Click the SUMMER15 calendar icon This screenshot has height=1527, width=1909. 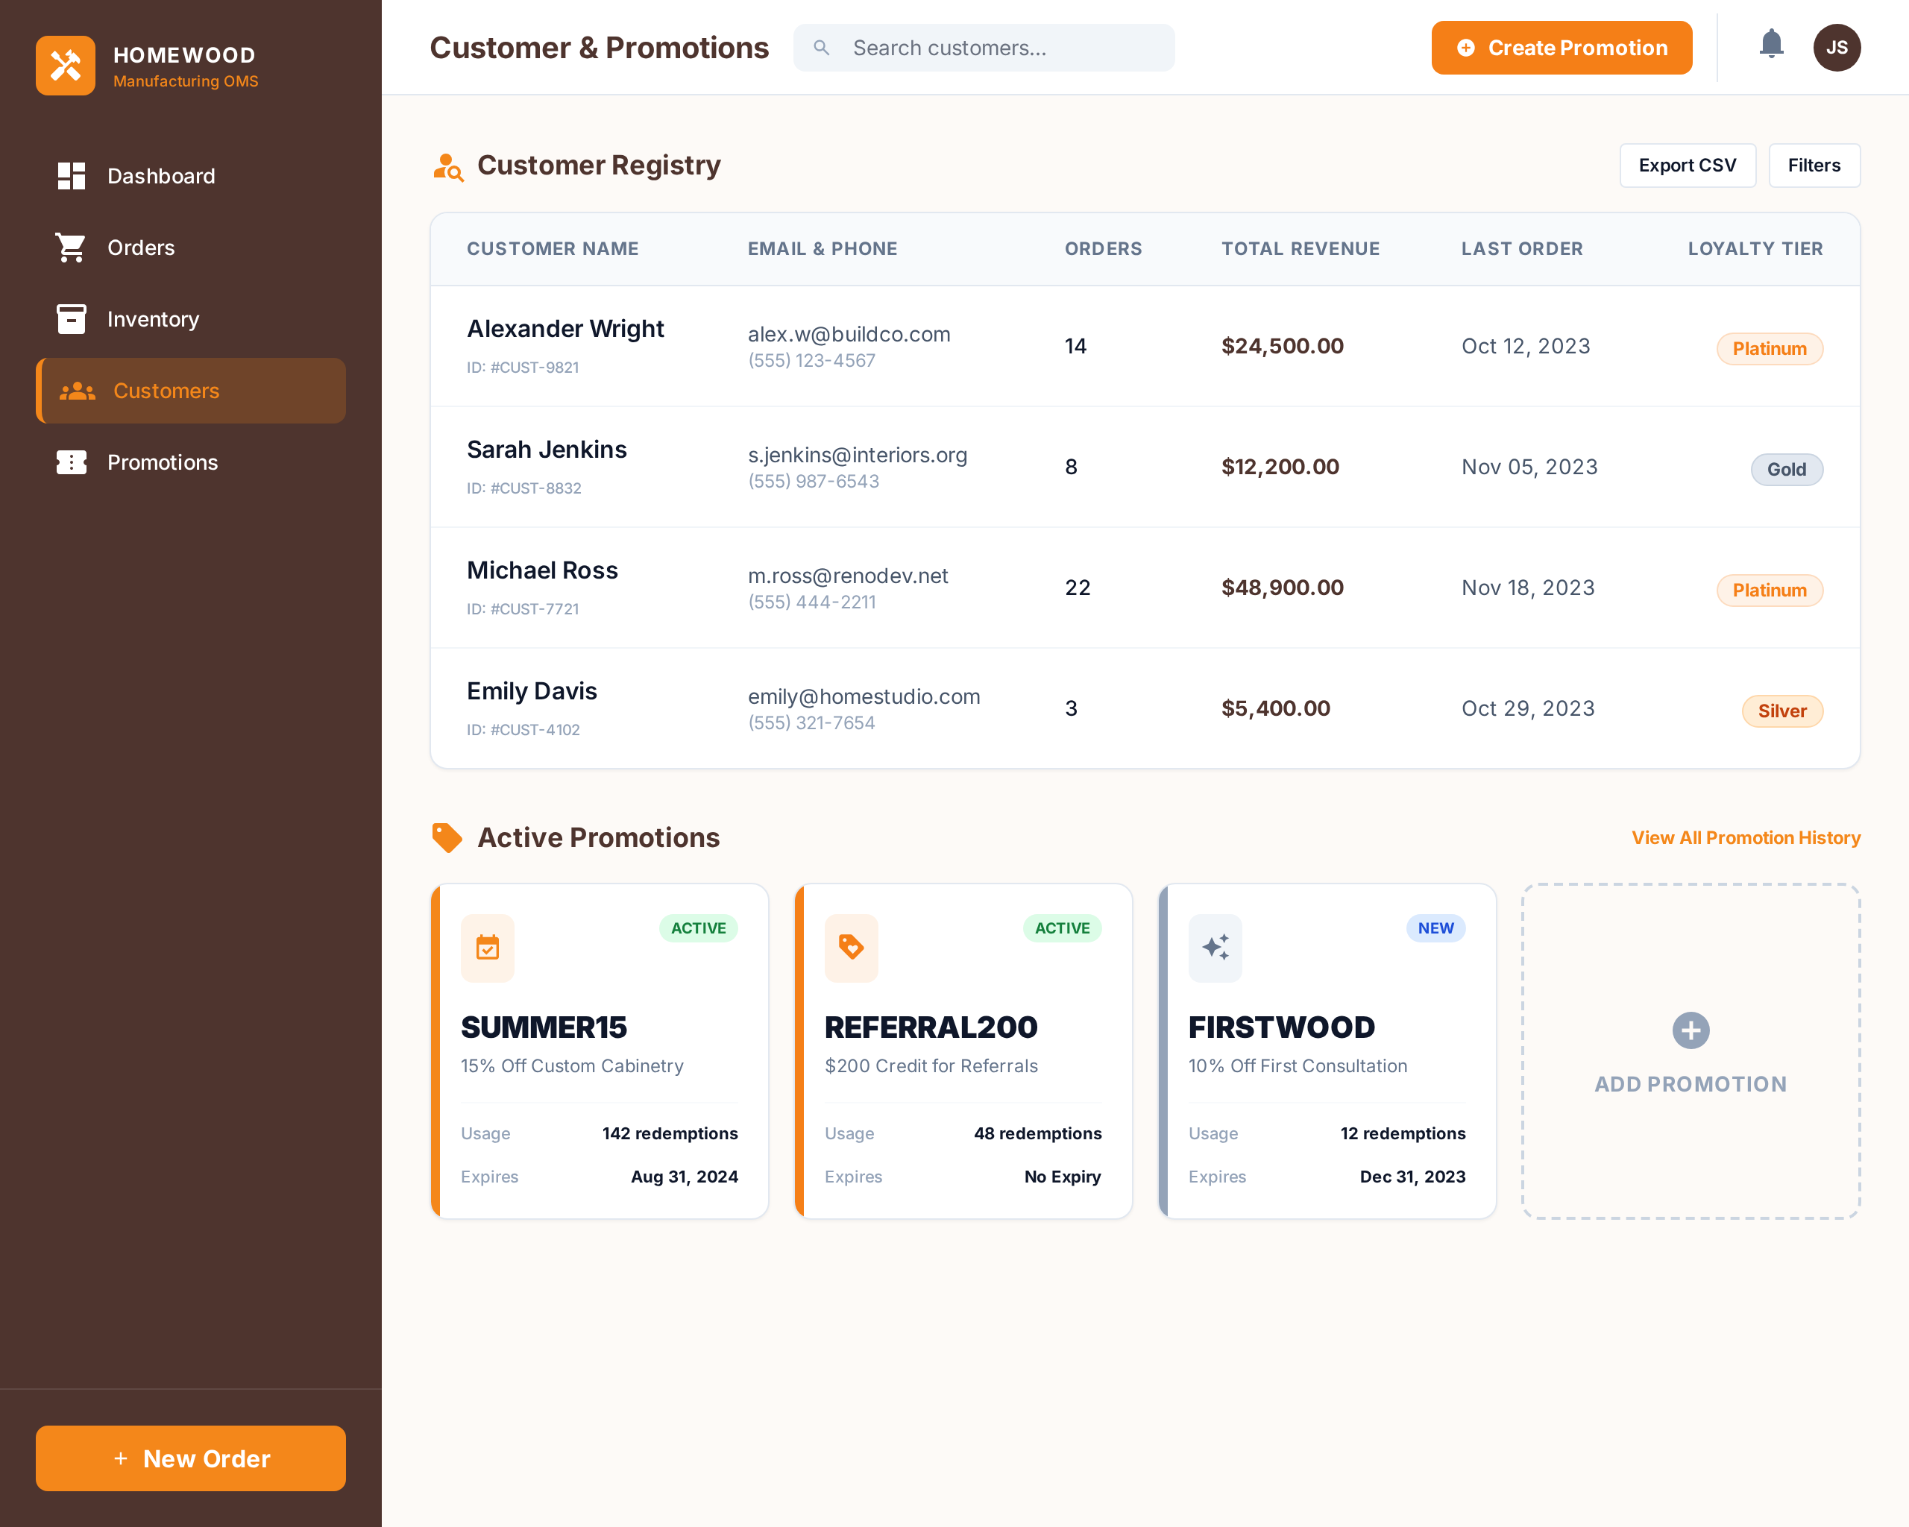(487, 948)
